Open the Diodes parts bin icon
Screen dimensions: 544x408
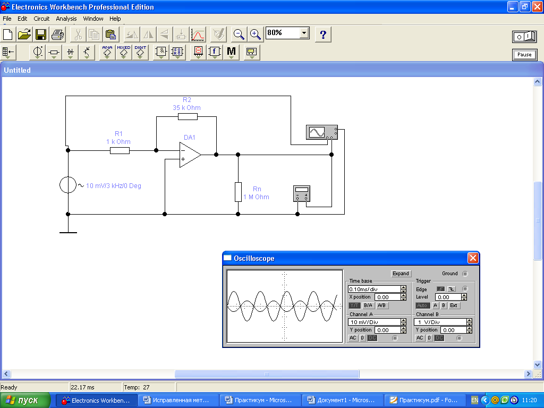tap(70, 52)
